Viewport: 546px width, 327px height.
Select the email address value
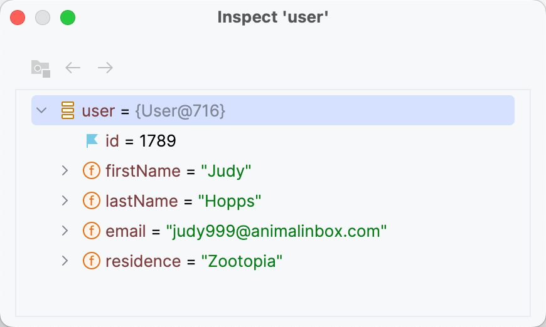276,231
